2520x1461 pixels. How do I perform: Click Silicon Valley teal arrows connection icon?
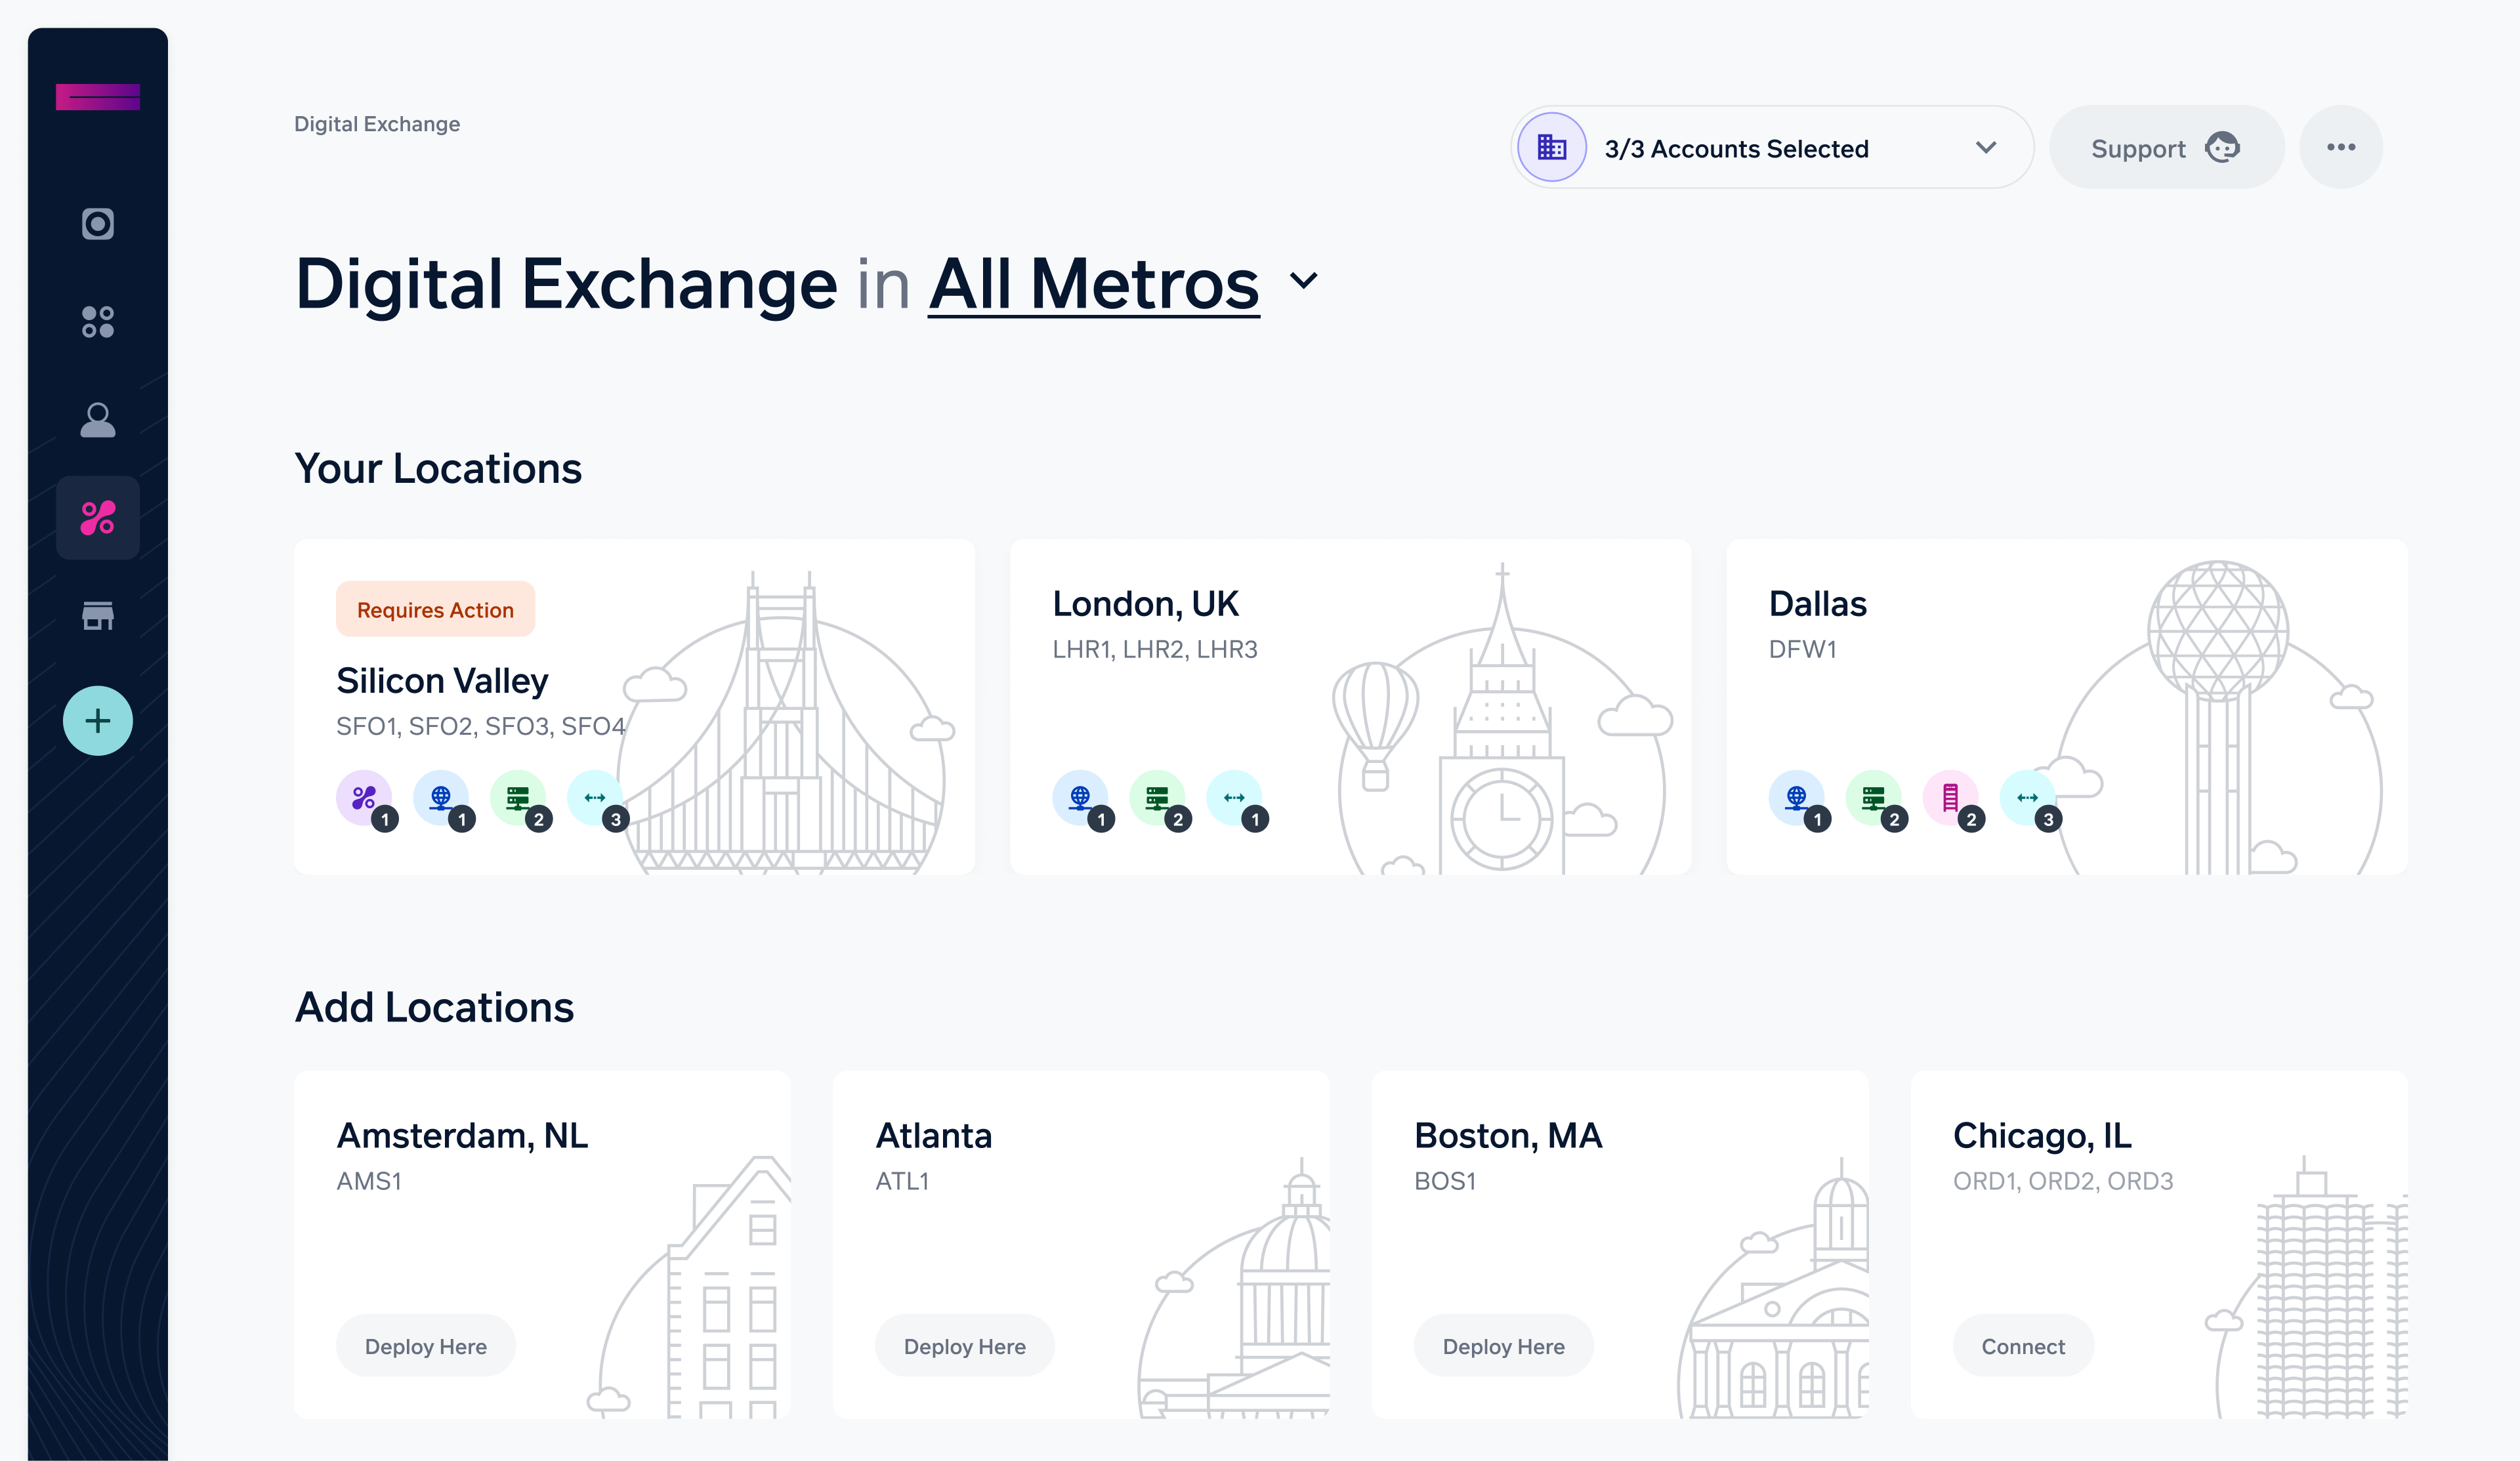click(595, 798)
